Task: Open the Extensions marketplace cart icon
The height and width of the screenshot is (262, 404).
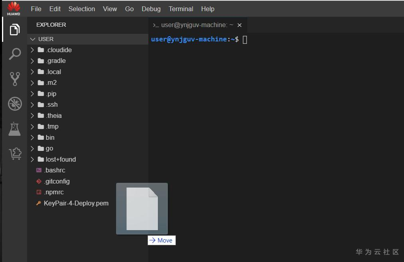Action: (15, 154)
